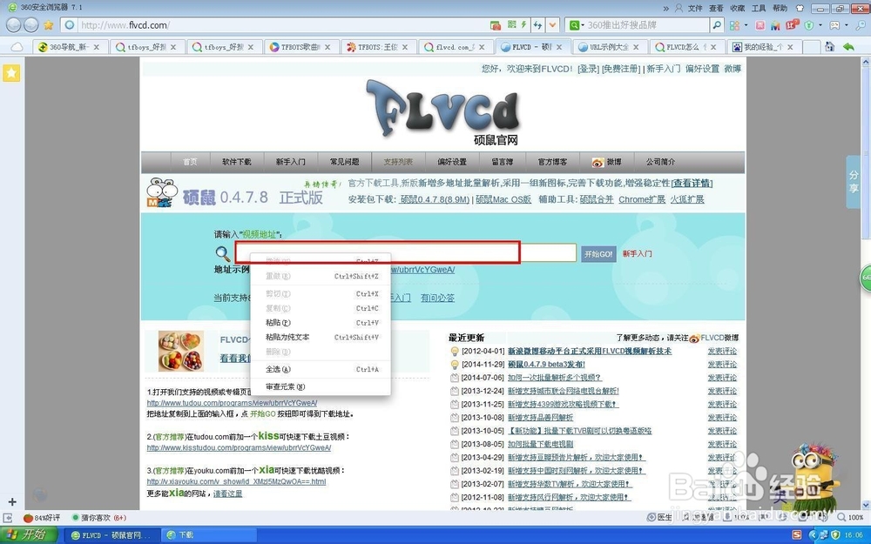Switch to the URL示例大全 tab

click(x=609, y=47)
